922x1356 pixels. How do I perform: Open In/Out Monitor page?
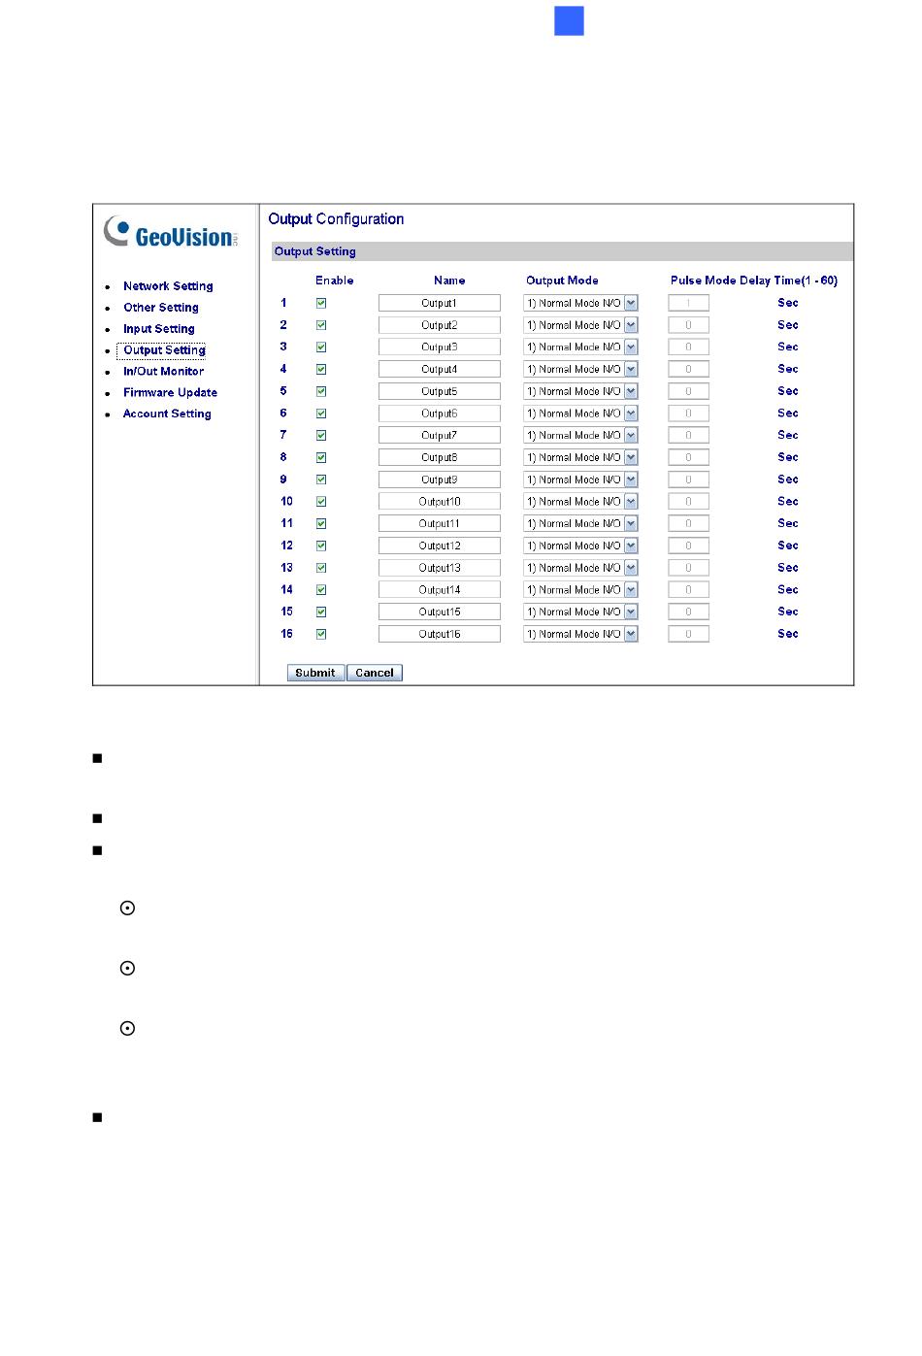[x=163, y=372]
